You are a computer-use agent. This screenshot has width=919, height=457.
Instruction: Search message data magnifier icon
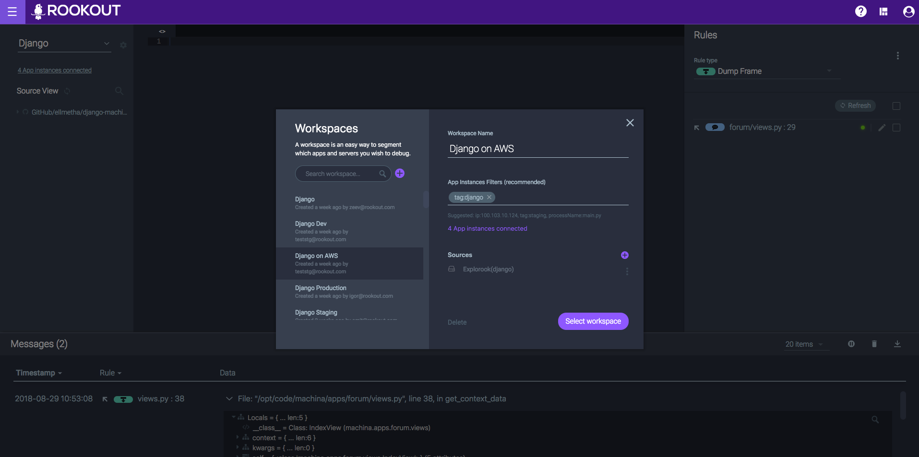click(x=875, y=420)
